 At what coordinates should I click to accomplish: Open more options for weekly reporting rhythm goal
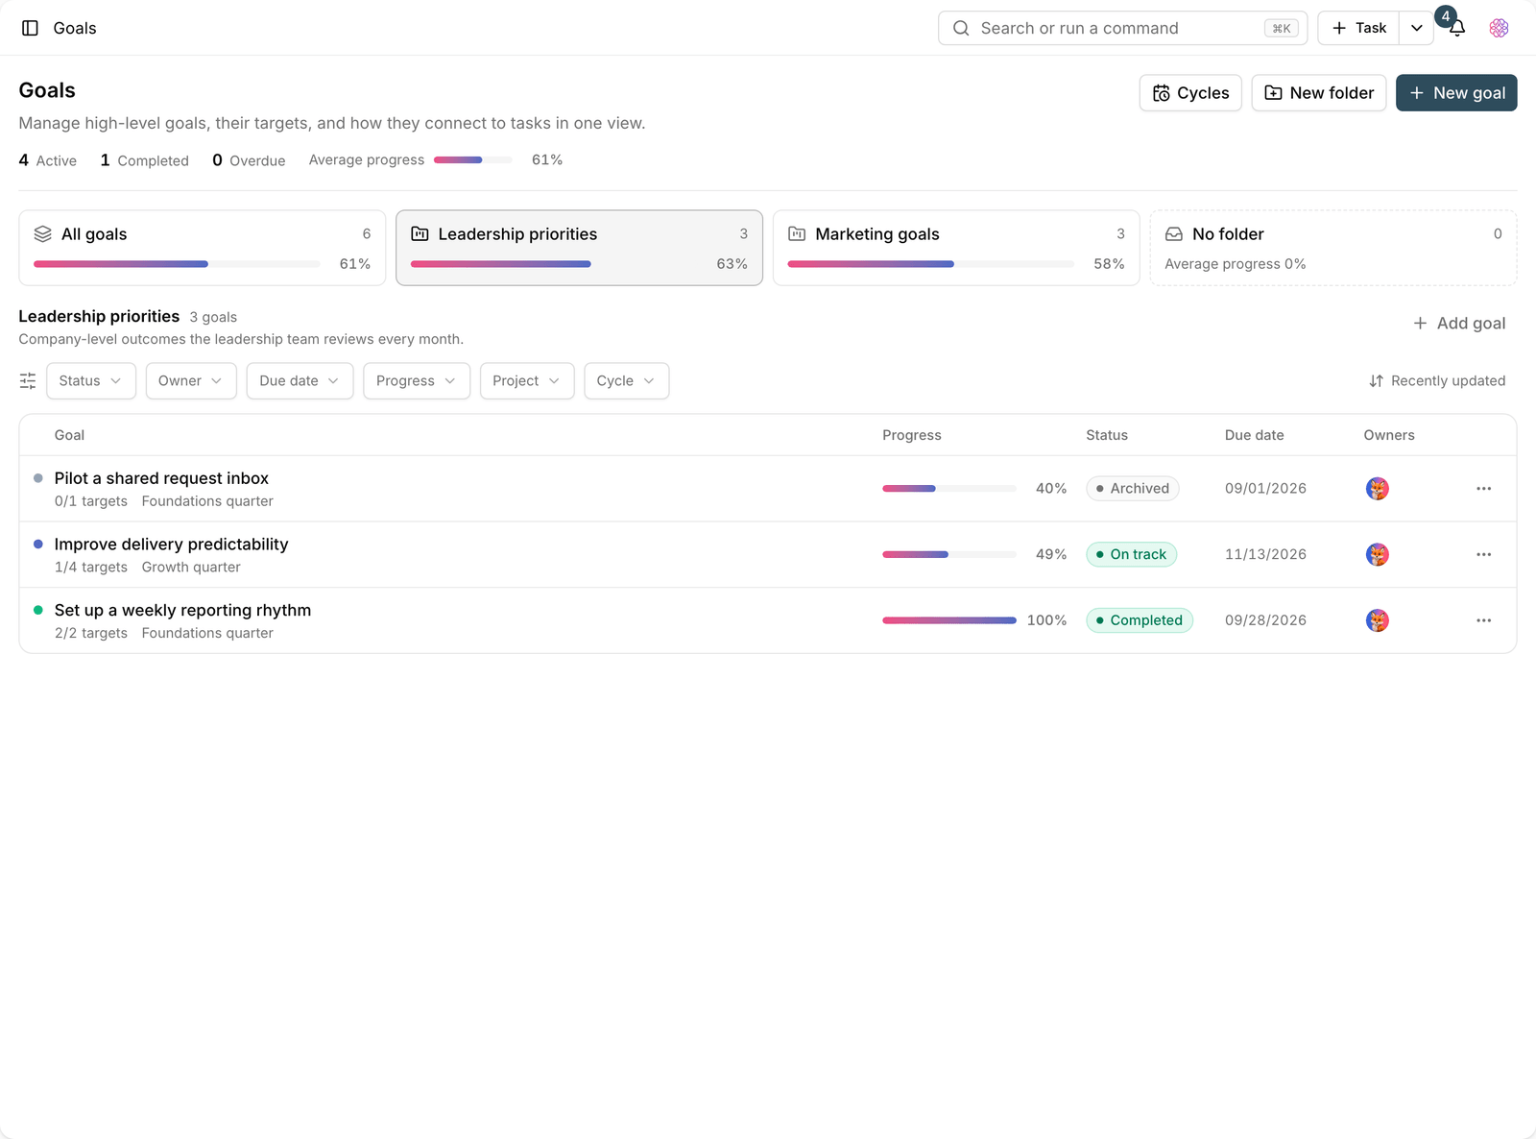tap(1483, 620)
